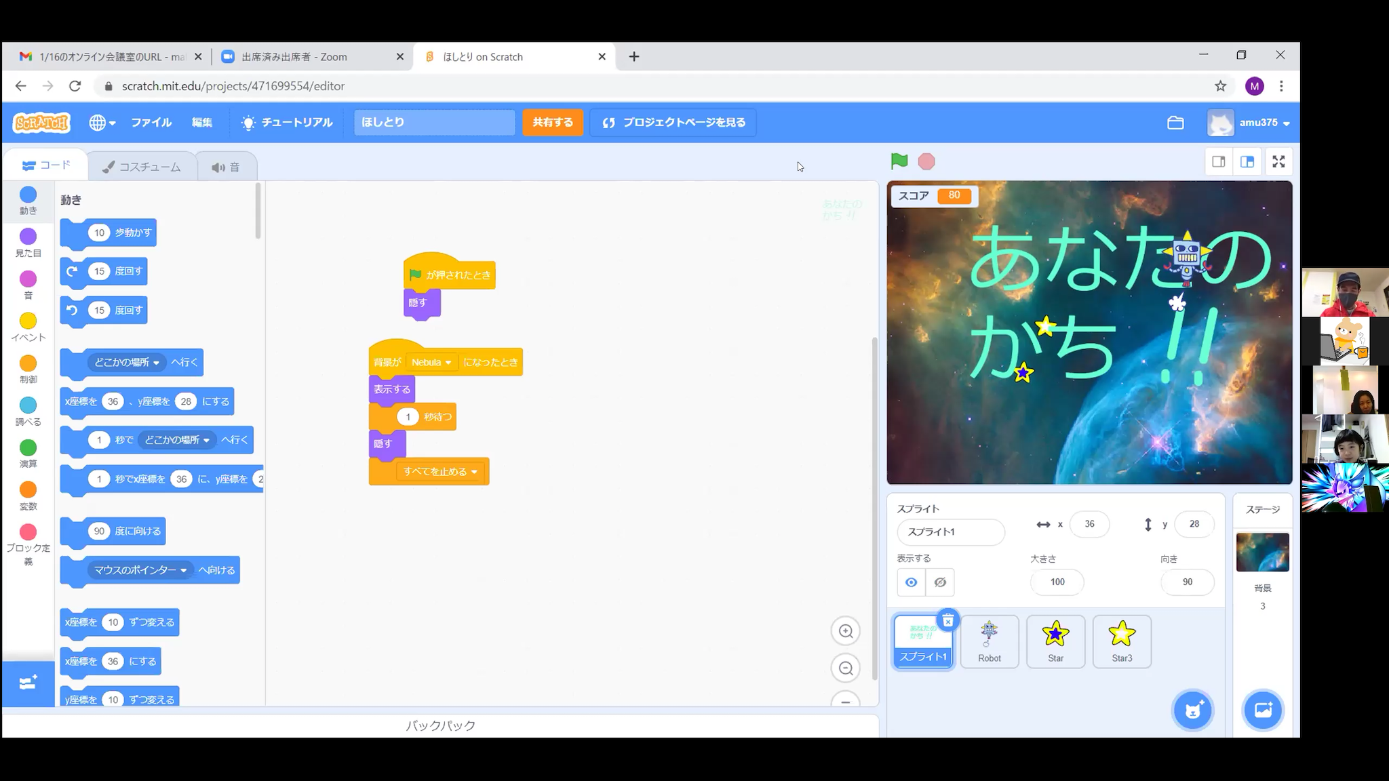This screenshot has height=781, width=1389.
Task: Show sprite with the eye icon
Action: [x=912, y=582]
